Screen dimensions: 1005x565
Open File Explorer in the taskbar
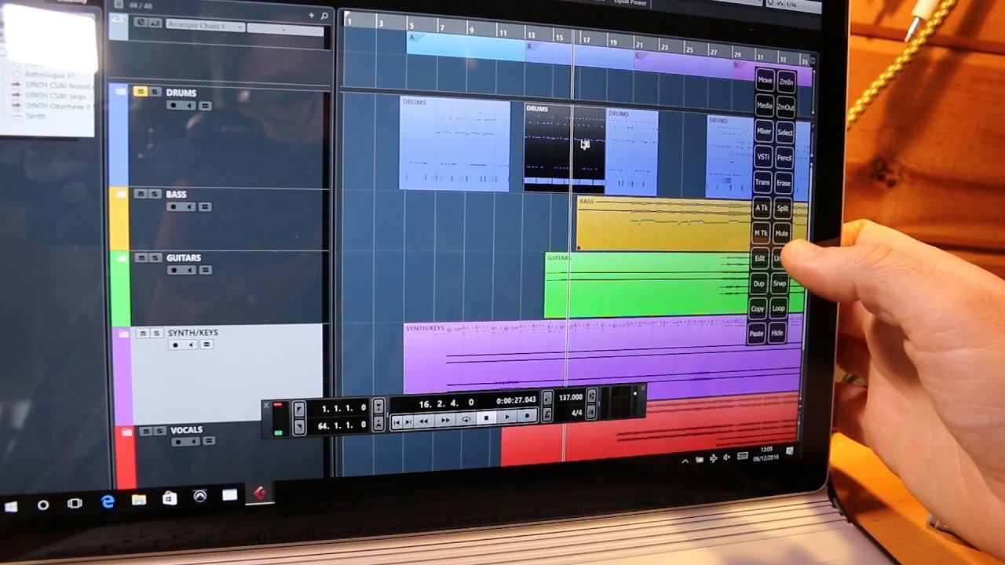[x=138, y=499]
